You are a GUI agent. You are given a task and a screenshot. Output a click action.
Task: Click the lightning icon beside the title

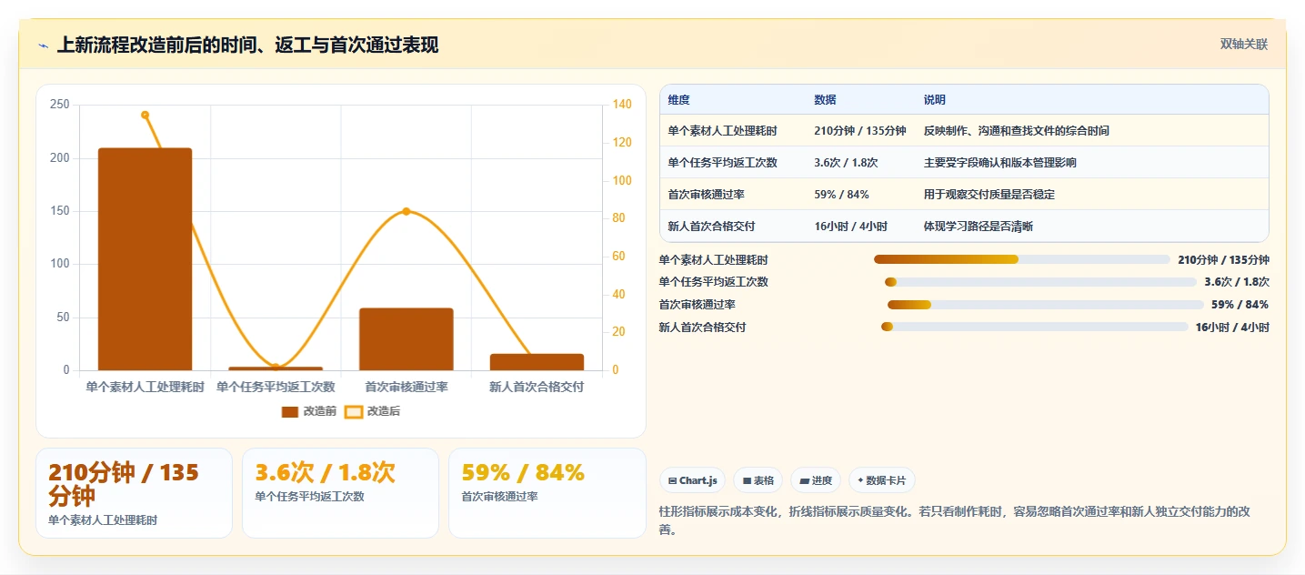43,45
